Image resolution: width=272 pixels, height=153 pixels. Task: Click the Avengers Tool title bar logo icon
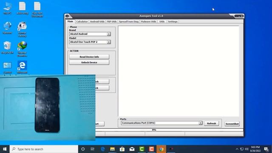coord(67,16)
